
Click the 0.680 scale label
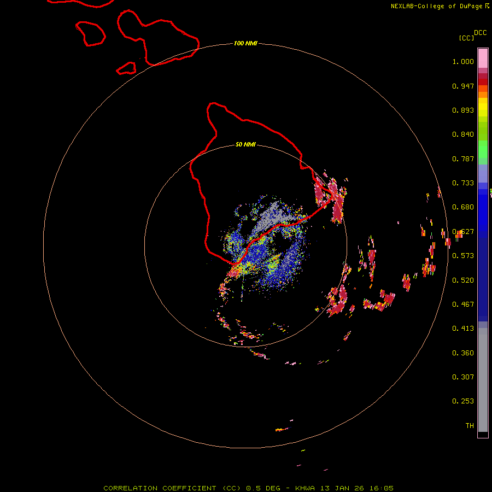point(463,207)
